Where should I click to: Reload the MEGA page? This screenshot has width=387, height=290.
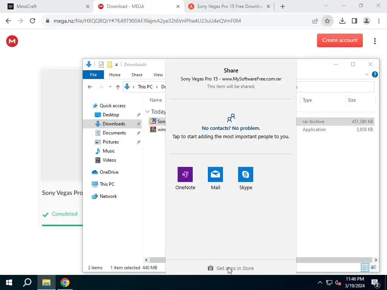[x=33, y=21]
